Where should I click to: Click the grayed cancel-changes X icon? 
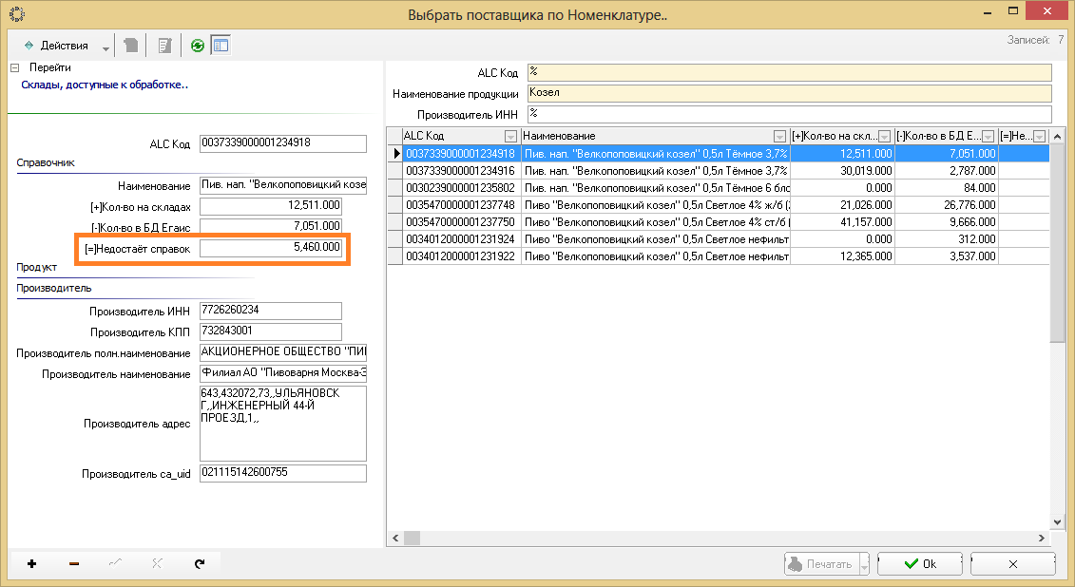(x=157, y=563)
